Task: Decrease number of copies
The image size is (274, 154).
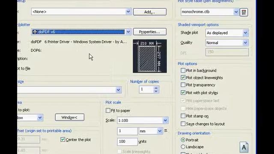Action: [x=156, y=91]
